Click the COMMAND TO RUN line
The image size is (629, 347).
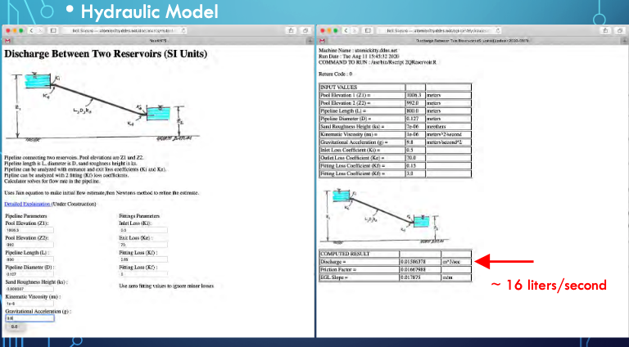[x=378, y=62]
